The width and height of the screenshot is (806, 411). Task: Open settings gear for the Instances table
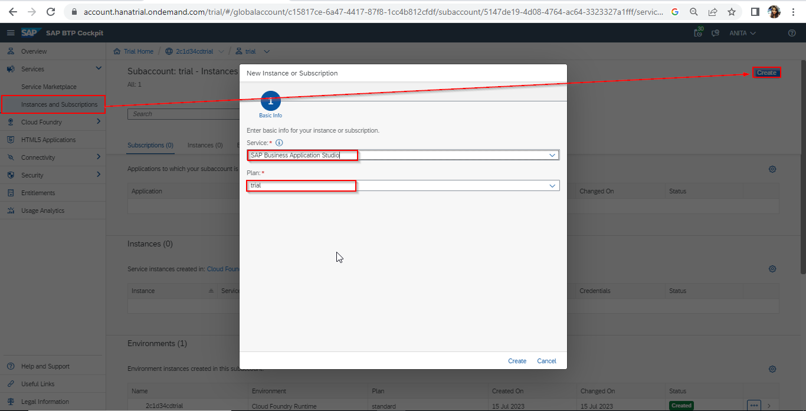(772, 269)
